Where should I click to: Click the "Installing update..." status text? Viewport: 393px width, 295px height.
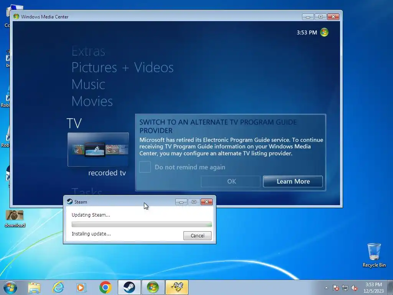pos(91,234)
